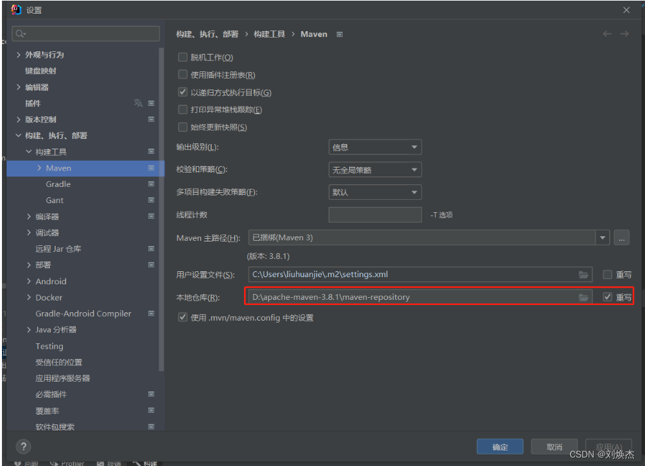Viewport: 645px width, 466px height.
Task: Click the settings tree vertical scrollbar
Action: pyautogui.click(x=162, y=210)
